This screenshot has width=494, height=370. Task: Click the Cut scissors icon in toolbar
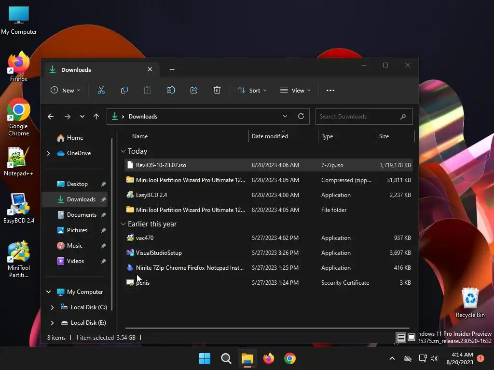coord(101,91)
